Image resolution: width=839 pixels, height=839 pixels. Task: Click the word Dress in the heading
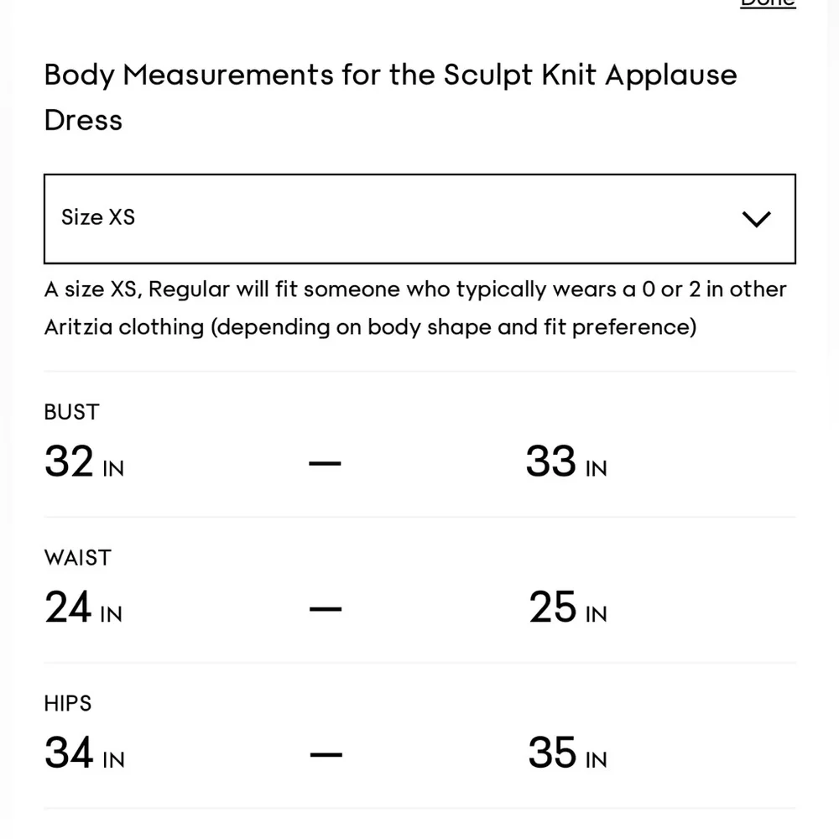pyautogui.click(x=83, y=120)
